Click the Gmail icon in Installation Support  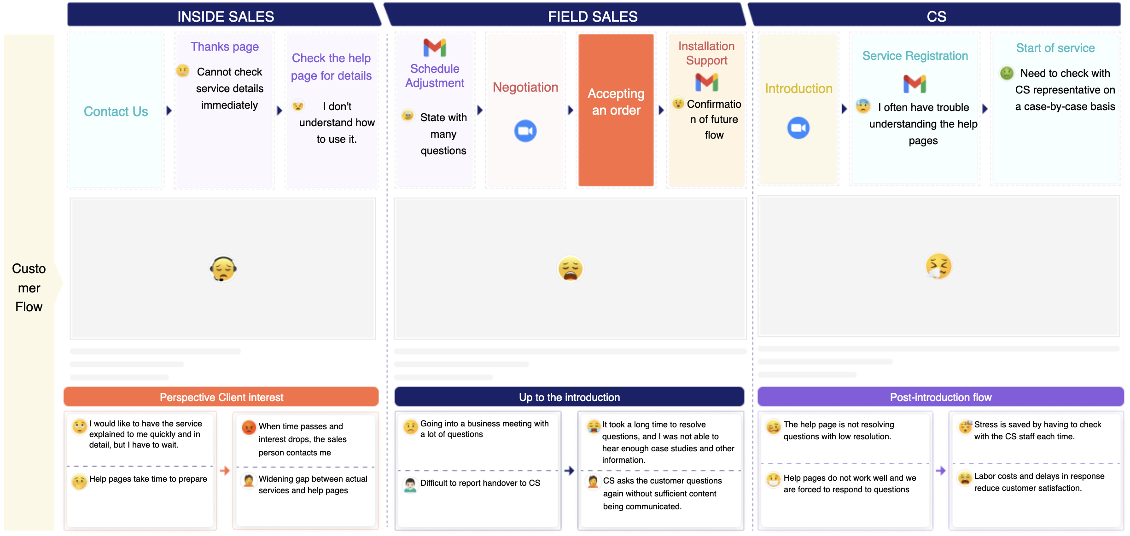706,82
